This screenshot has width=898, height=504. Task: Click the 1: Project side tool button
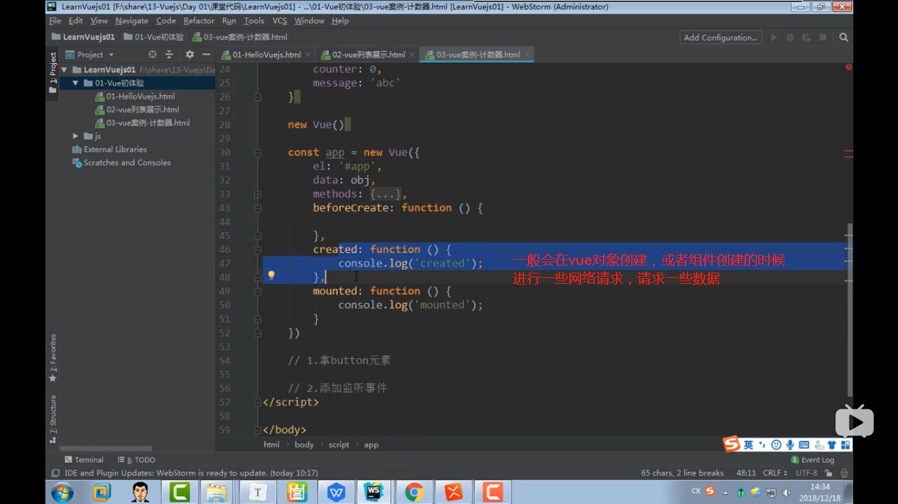click(53, 73)
